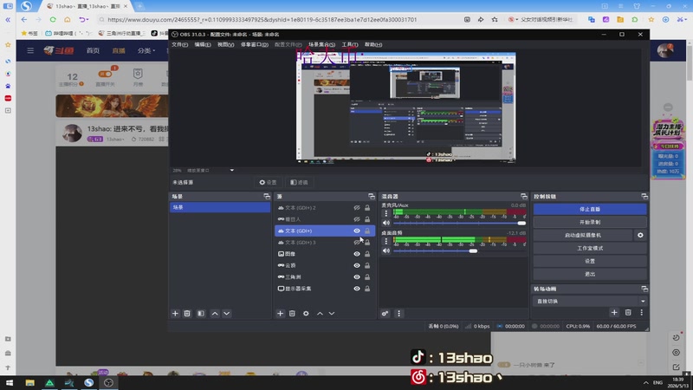Open the 工具(T) menu in OBS
The image size is (693, 390).
coord(350,45)
